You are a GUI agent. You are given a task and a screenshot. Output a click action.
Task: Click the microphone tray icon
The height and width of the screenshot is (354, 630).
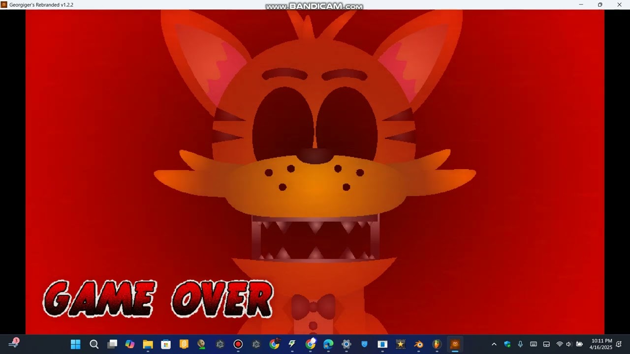520,344
